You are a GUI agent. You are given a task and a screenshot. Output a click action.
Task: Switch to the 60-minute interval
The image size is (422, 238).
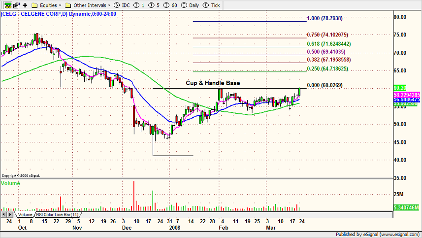(170, 5)
